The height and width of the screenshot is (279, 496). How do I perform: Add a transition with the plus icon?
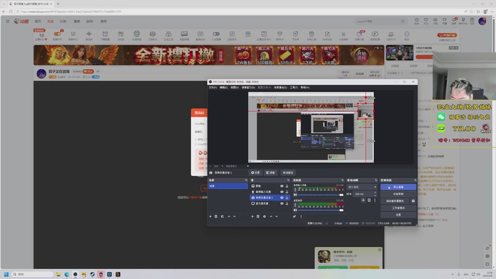(x=363, y=200)
